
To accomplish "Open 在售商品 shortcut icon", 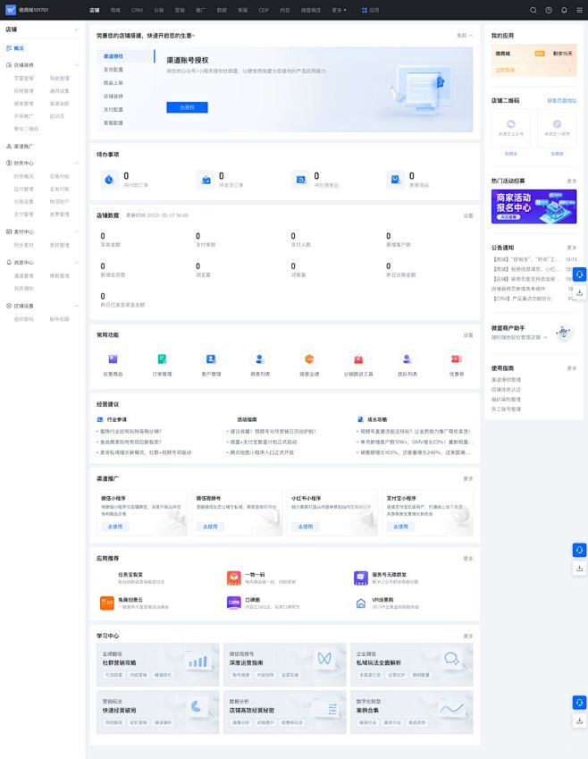I will pyautogui.click(x=113, y=359).
